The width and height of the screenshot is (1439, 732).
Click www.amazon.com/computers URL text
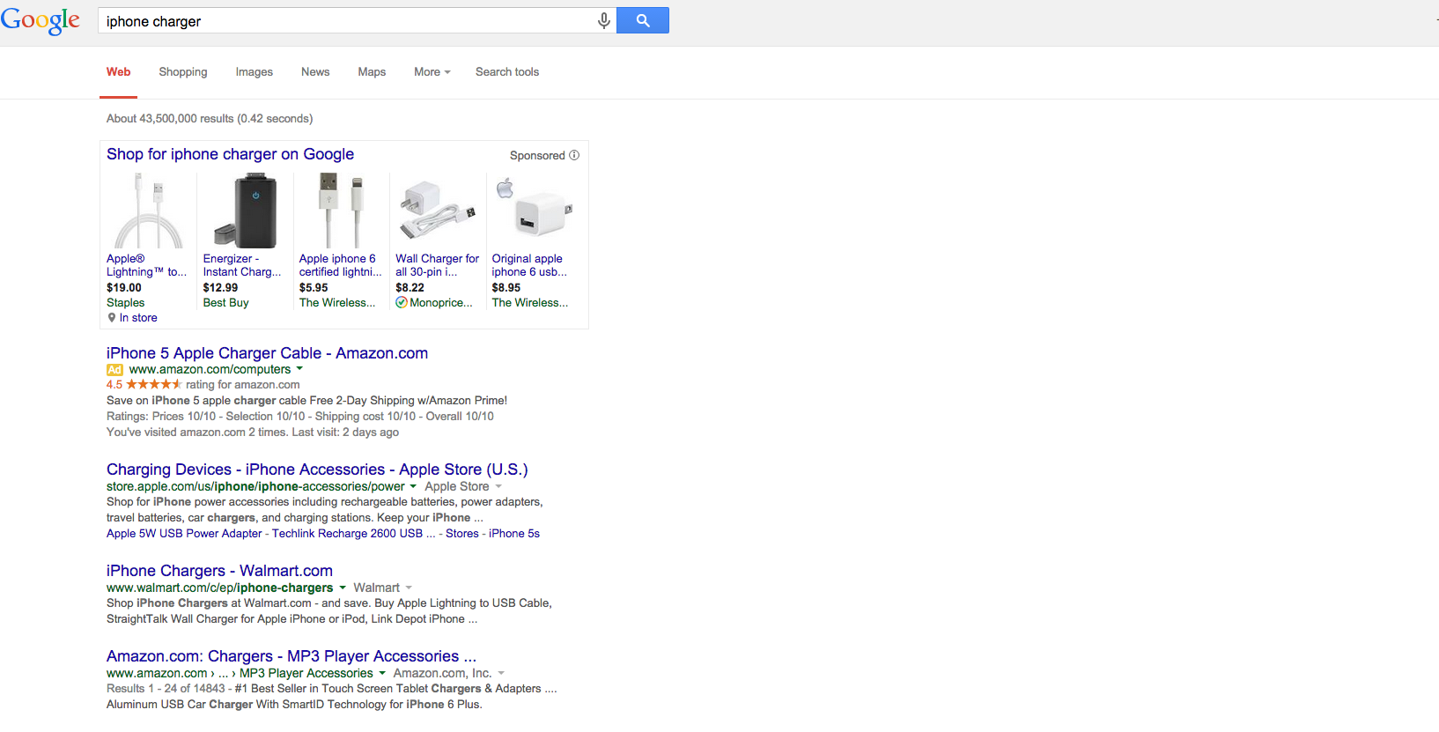(x=210, y=370)
